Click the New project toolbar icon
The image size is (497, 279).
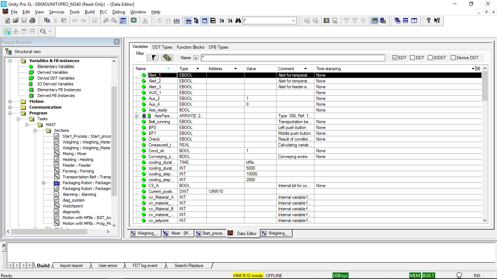[7, 21]
